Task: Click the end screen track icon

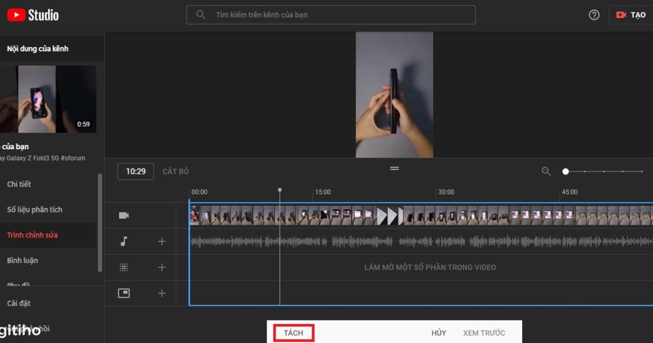Action: tap(124, 293)
